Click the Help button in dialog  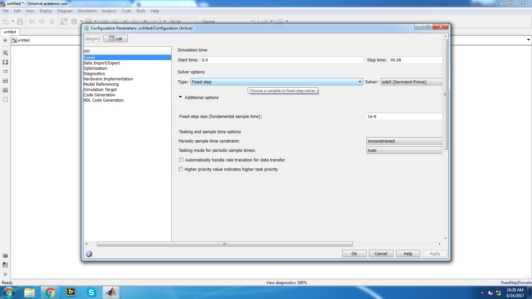(408, 254)
